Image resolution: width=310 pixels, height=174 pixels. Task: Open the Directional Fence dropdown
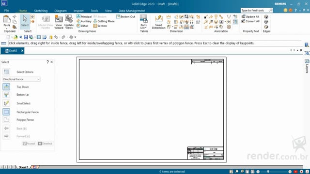(21, 79)
